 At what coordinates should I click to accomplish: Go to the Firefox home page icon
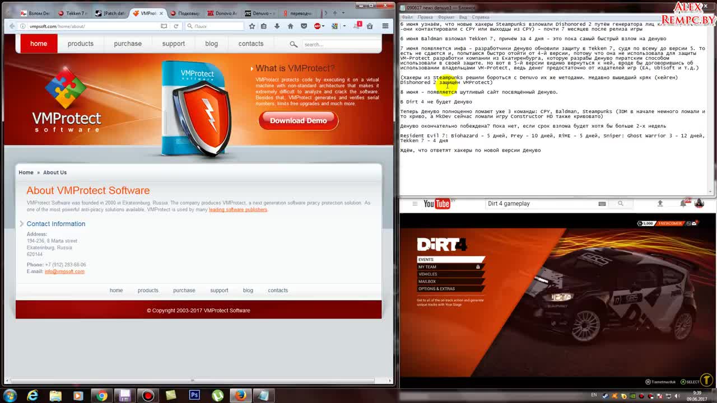(x=290, y=26)
